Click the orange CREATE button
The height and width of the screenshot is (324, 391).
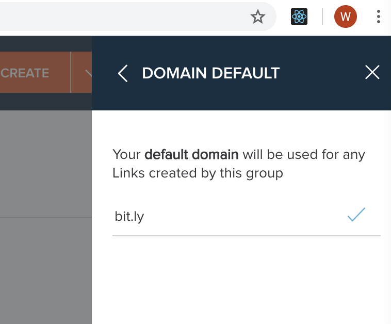(x=35, y=72)
